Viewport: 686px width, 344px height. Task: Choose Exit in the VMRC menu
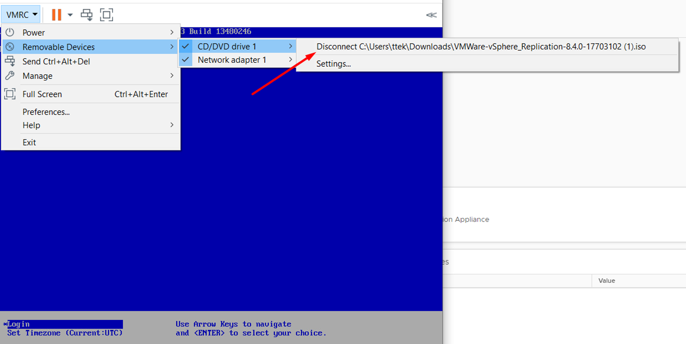tap(29, 142)
